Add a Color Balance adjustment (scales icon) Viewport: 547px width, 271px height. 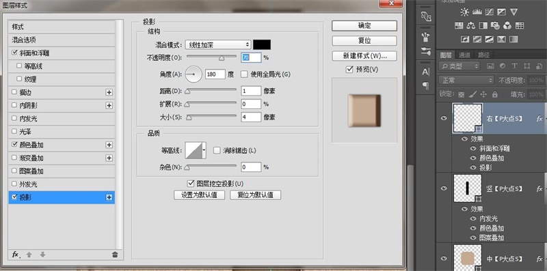click(471, 25)
